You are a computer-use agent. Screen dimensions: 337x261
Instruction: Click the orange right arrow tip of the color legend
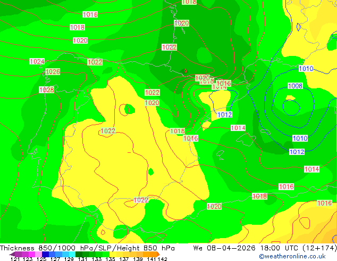click(158, 254)
